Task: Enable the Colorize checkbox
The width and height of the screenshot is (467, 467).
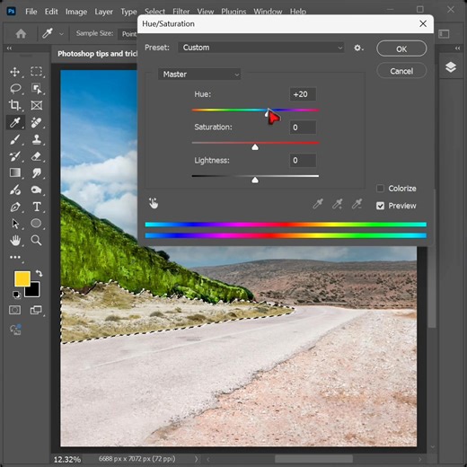Action: coord(380,189)
